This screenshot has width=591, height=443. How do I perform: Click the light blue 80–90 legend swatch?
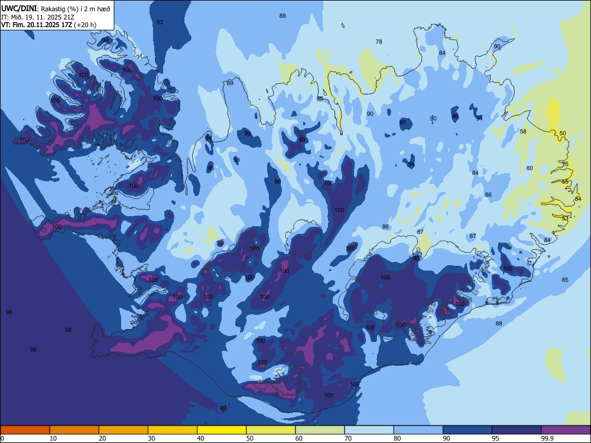click(418, 430)
